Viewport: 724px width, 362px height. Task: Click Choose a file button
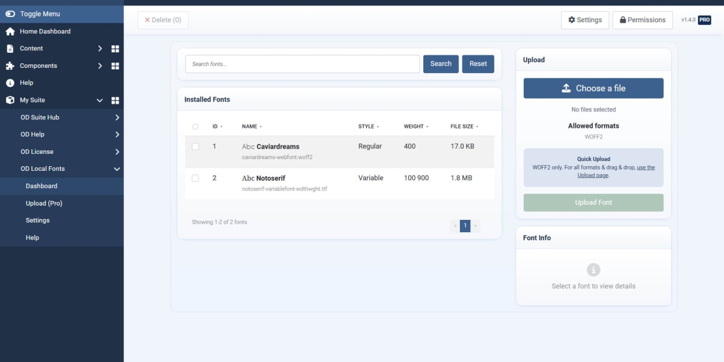pyautogui.click(x=594, y=88)
